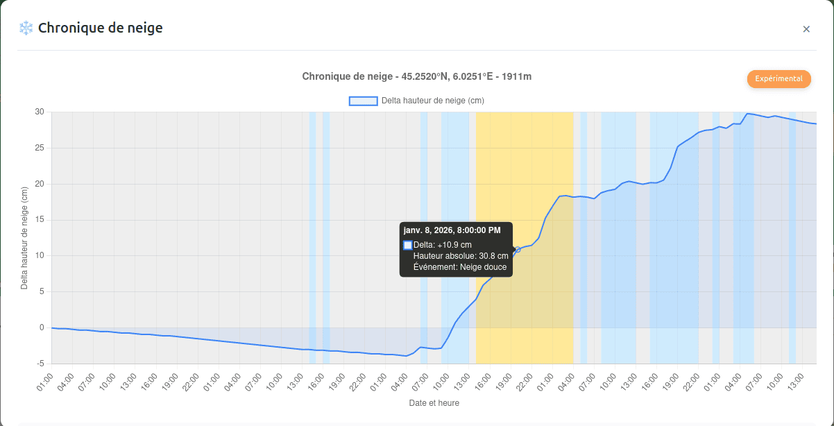Toggle the Delta hauteur de neige legend label

coord(432,101)
